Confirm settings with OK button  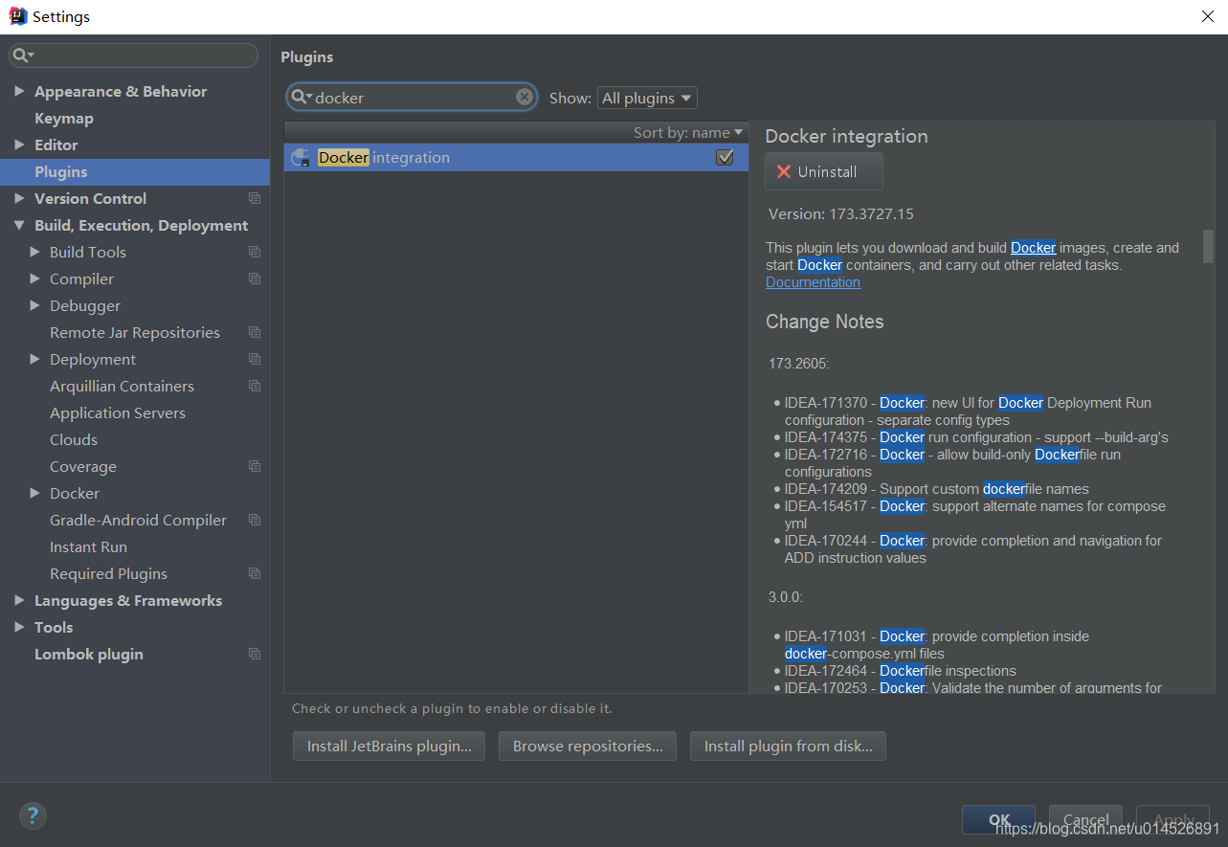[998, 819]
